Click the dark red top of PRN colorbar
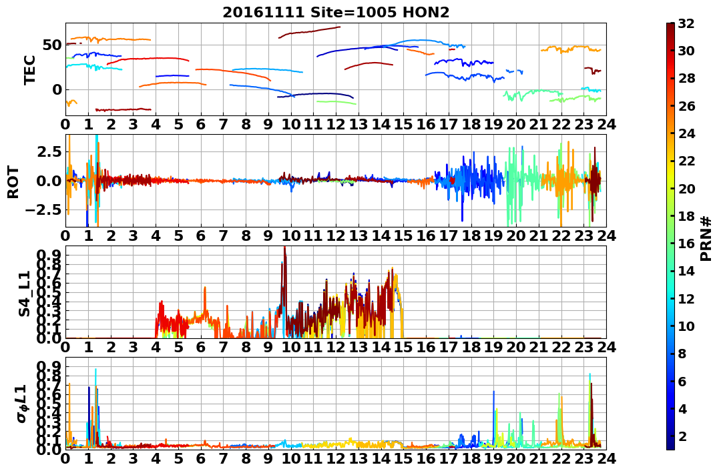 tap(670, 27)
